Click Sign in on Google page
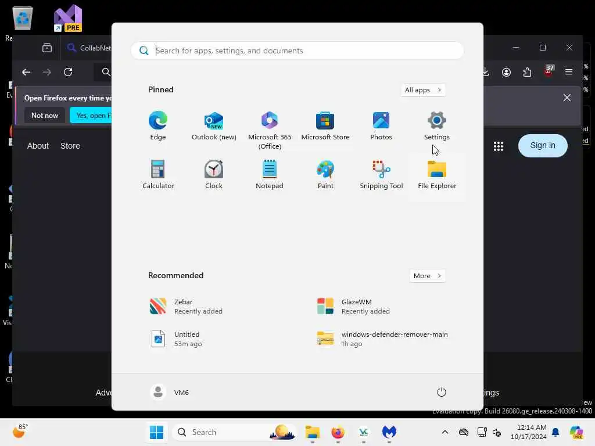Image resolution: width=595 pixels, height=446 pixels. (543, 145)
